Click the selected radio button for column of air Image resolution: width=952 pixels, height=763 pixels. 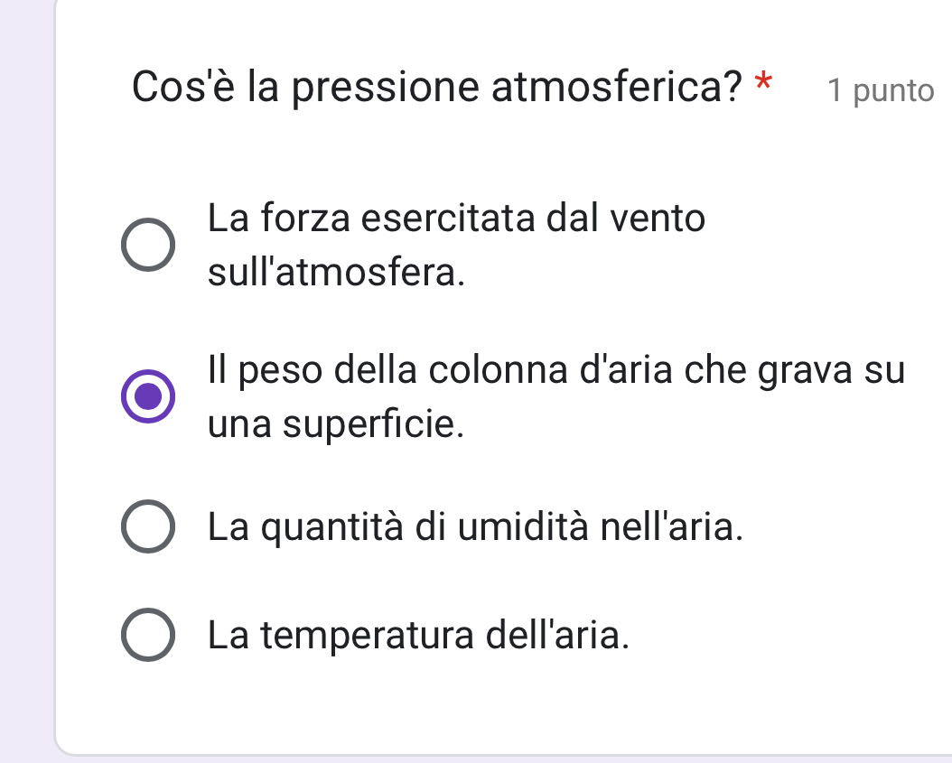(x=148, y=396)
